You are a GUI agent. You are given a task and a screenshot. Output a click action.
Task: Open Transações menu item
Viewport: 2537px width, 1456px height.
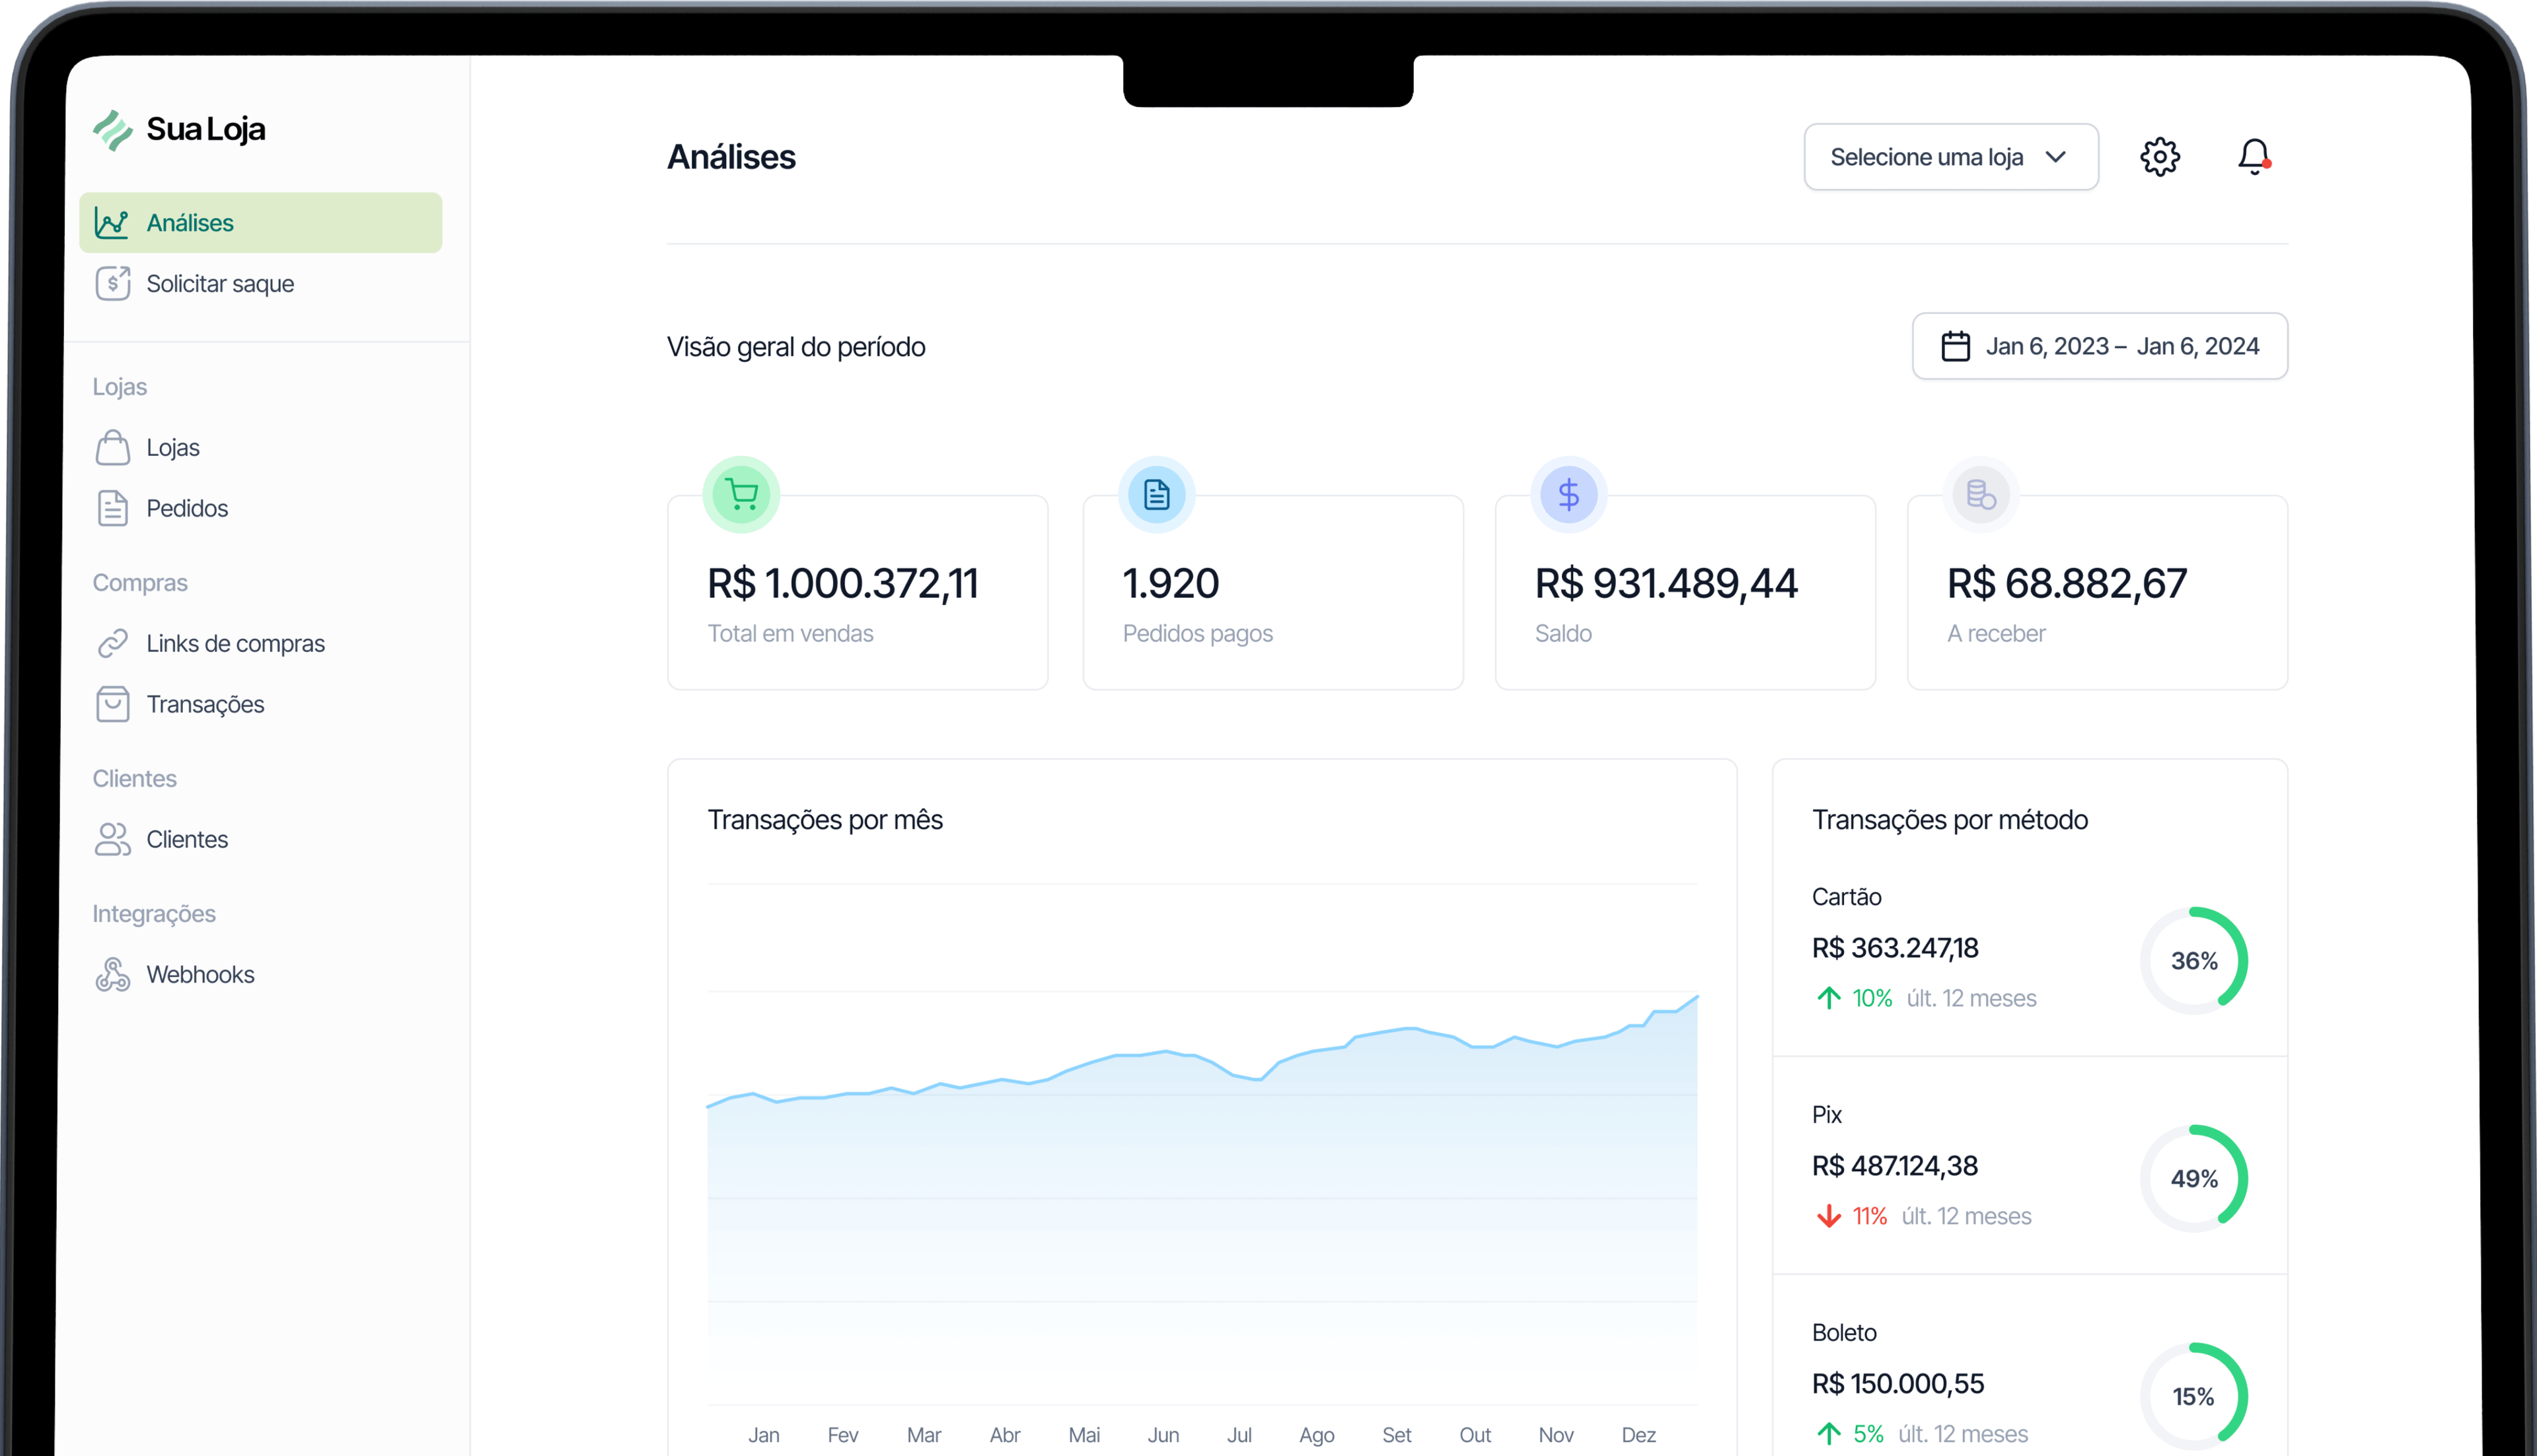coord(261,704)
